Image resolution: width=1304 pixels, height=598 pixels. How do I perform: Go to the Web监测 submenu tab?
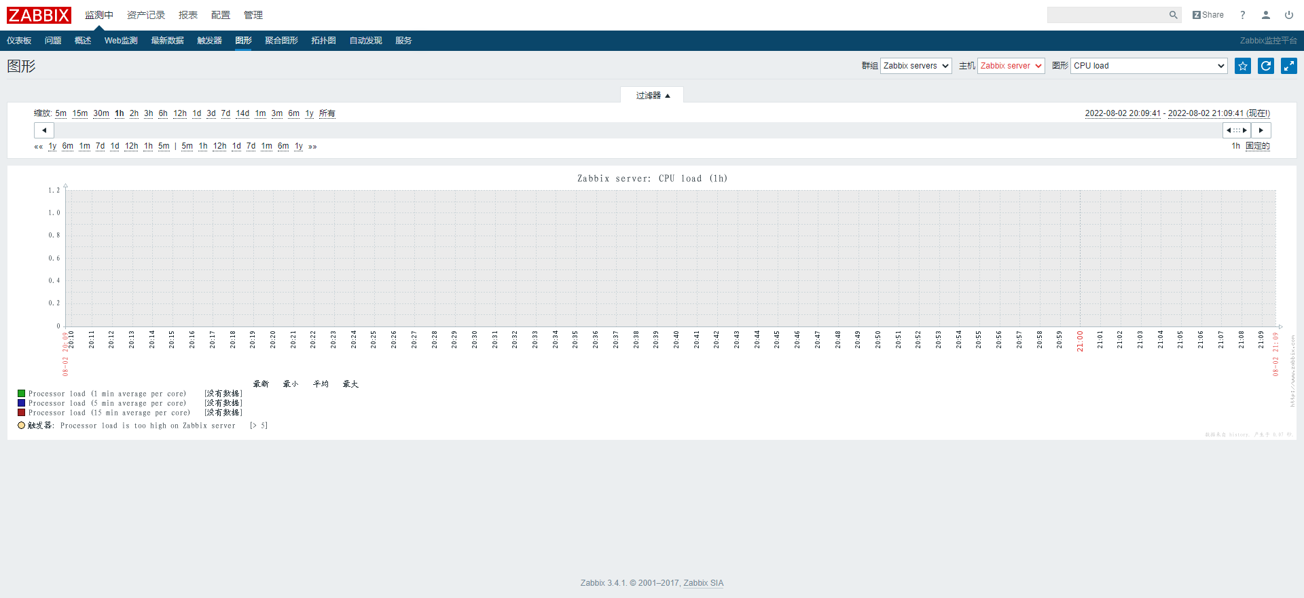(121, 41)
